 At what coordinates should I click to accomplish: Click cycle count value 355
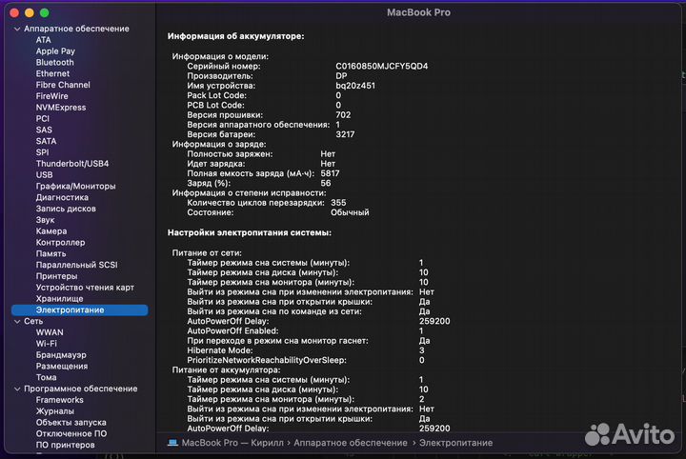338,203
